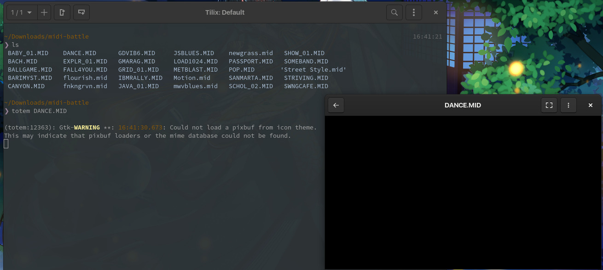
Task: Click the GDVIB6.MID file name
Action: point(137,53)
